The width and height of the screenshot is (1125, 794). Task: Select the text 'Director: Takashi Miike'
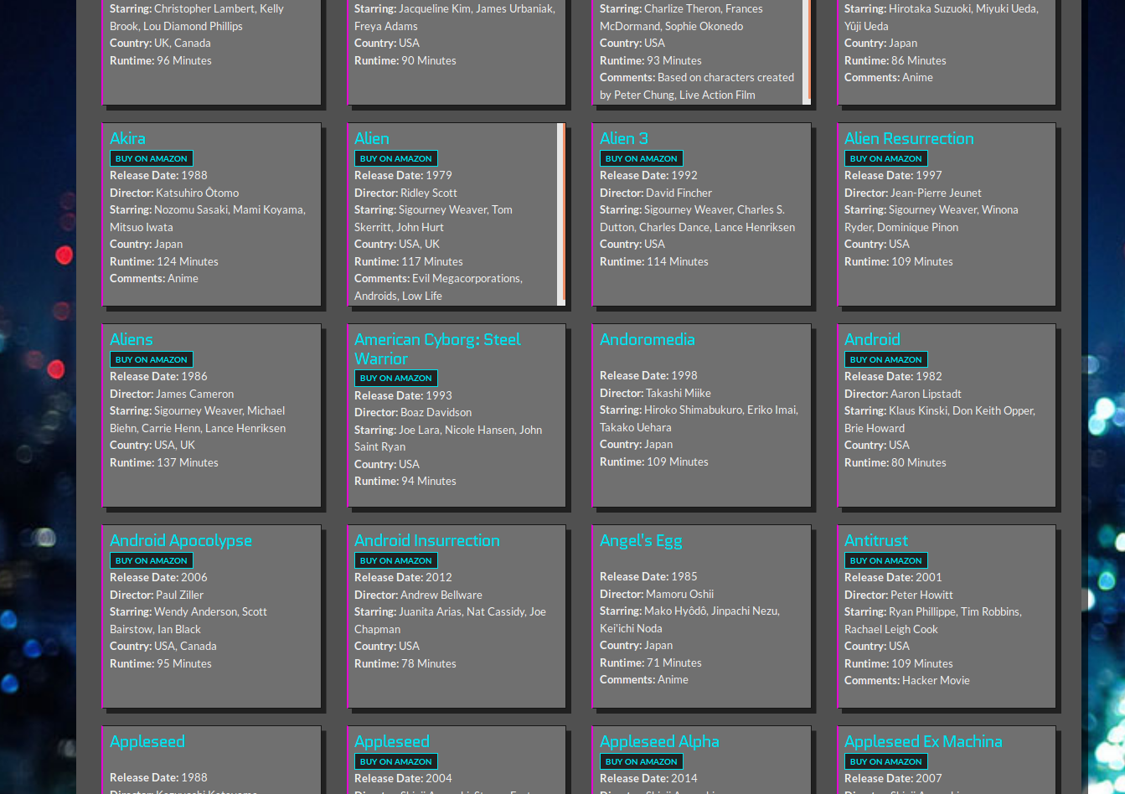coord(655,393)
